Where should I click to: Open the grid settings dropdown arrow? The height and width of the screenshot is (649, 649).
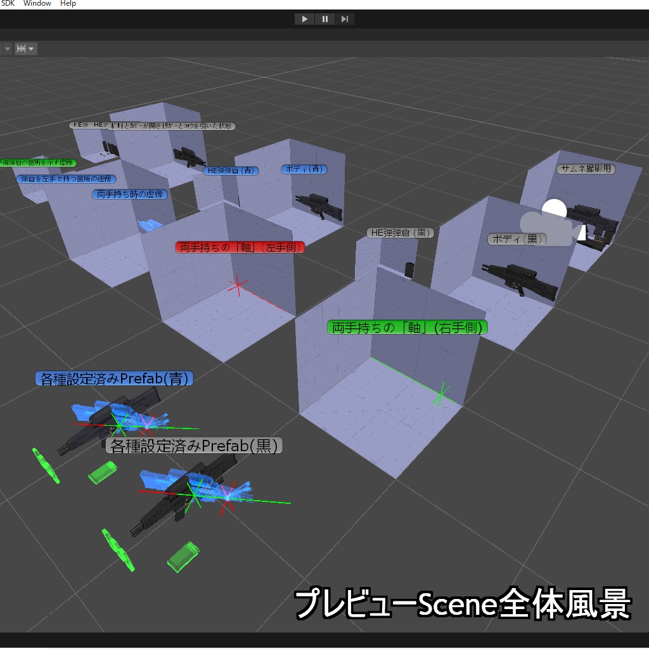[x=31, y=48]
